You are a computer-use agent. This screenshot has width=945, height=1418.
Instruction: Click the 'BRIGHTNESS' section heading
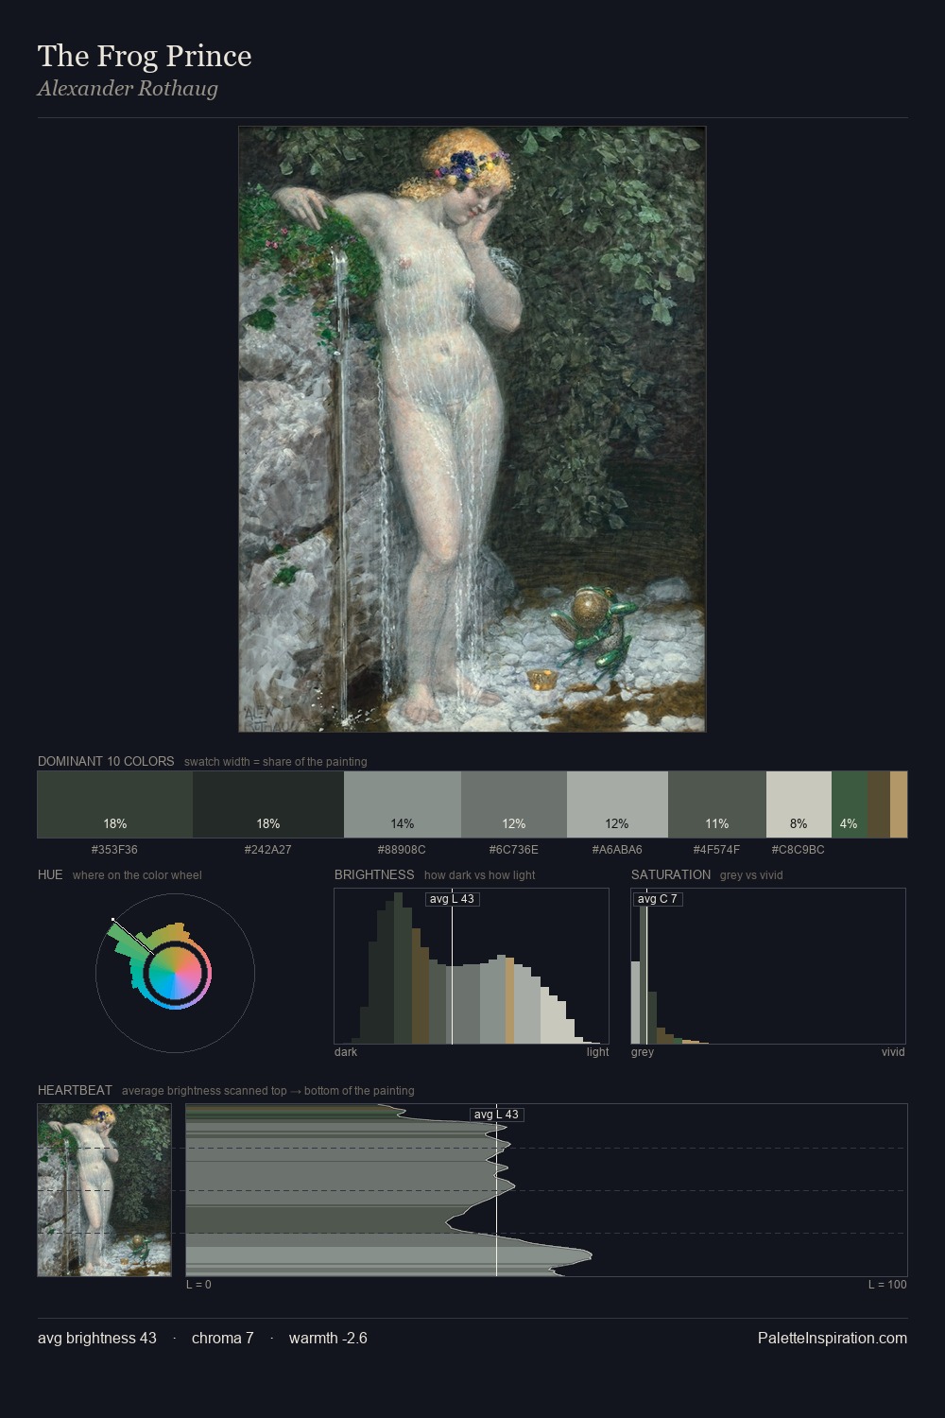[x=374, y=874]
